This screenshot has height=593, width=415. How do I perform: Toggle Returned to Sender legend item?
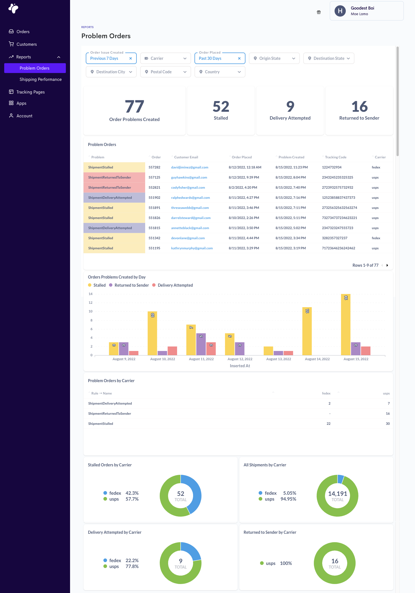129,285
